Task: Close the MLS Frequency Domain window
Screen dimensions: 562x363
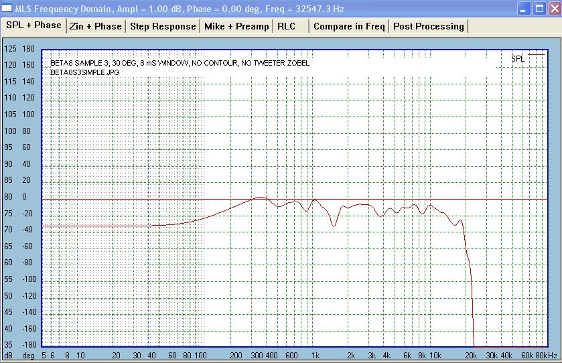Action: 555,8
